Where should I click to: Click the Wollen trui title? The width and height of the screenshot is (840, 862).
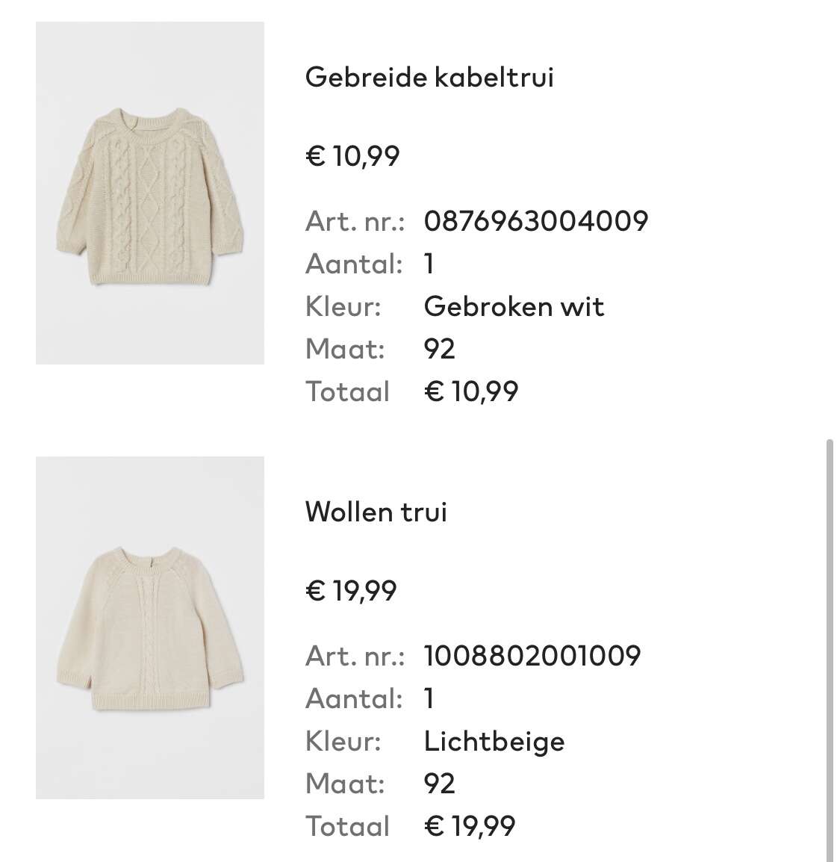point(376,511)
